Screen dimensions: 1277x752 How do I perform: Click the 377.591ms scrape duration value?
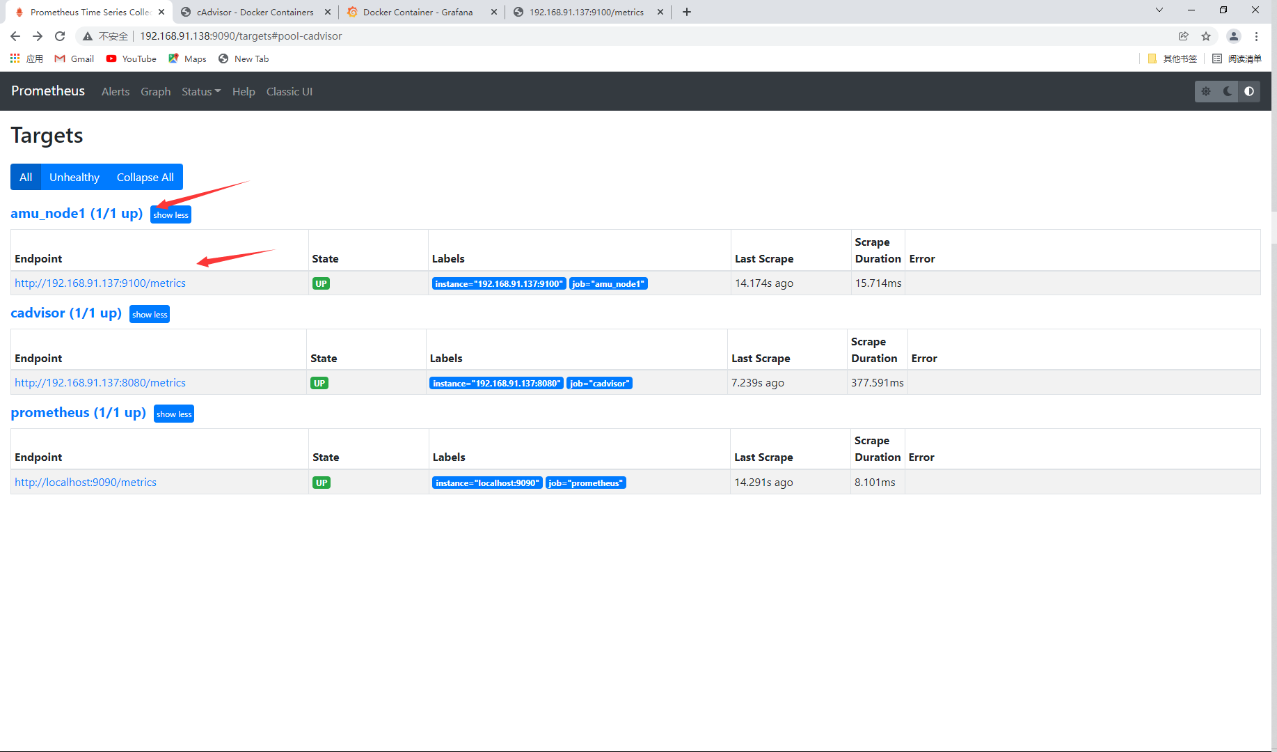pyautogui.click(x=877, y=382)
